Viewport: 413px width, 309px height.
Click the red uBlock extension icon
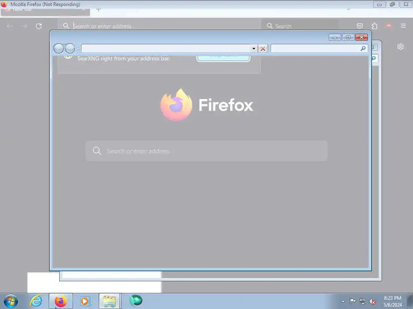tap(388, 25)
